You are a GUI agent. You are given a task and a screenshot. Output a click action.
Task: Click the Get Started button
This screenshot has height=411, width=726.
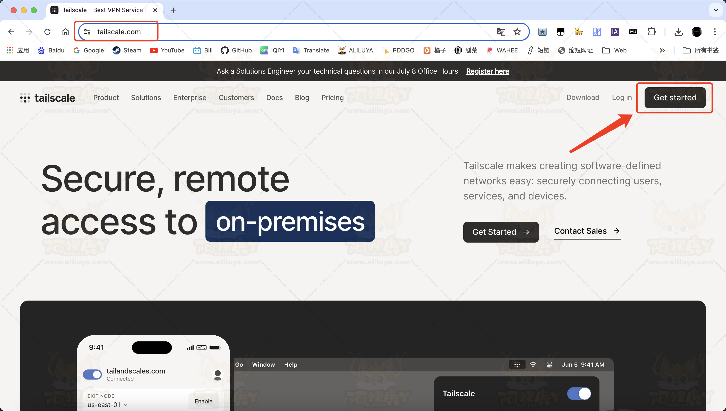tap(675, 98)
